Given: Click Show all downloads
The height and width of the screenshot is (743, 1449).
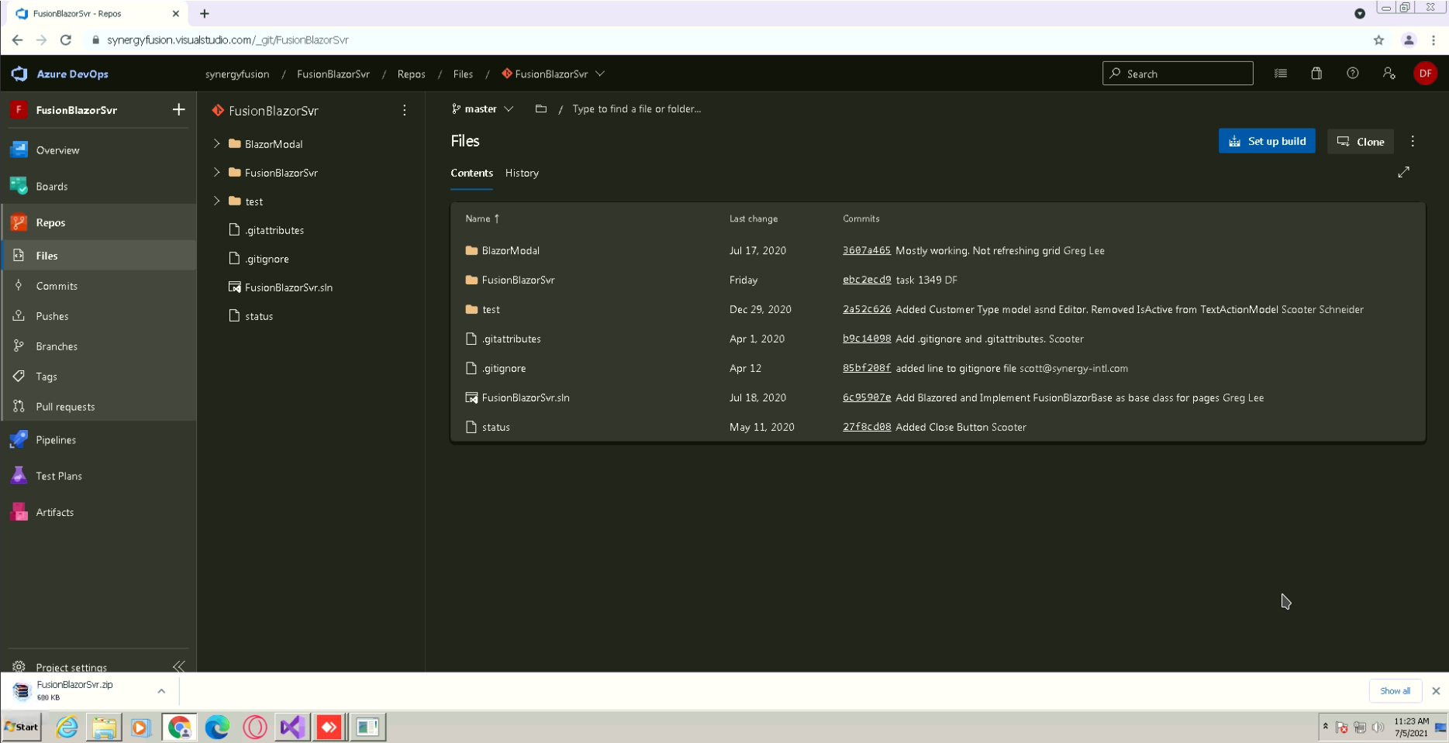Looking at the screenshot, I should 1395,691.
